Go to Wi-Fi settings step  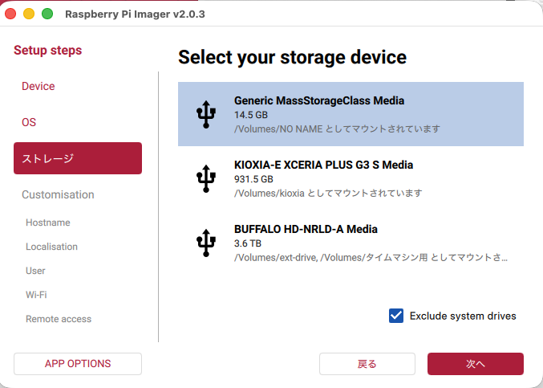click(x=36, y=295)
